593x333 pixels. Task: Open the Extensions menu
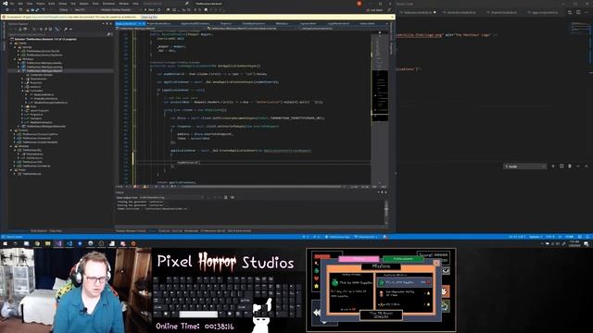point(108,4)
